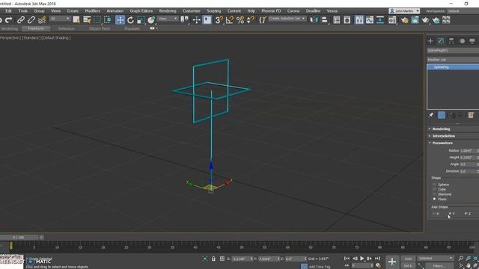Toggle the Selection Lock padlock

pos(213,259)
